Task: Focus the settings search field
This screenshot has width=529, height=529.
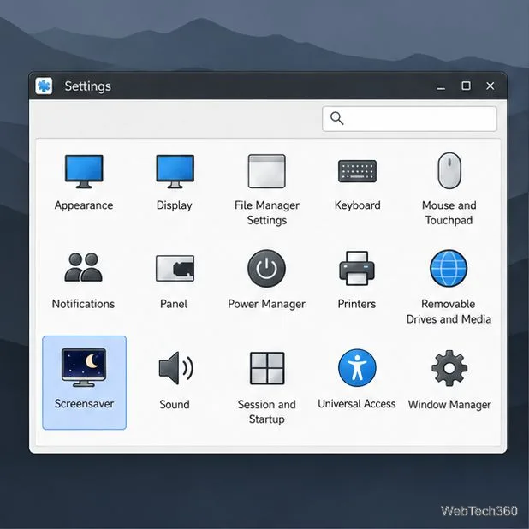Action: click(409, 119)
